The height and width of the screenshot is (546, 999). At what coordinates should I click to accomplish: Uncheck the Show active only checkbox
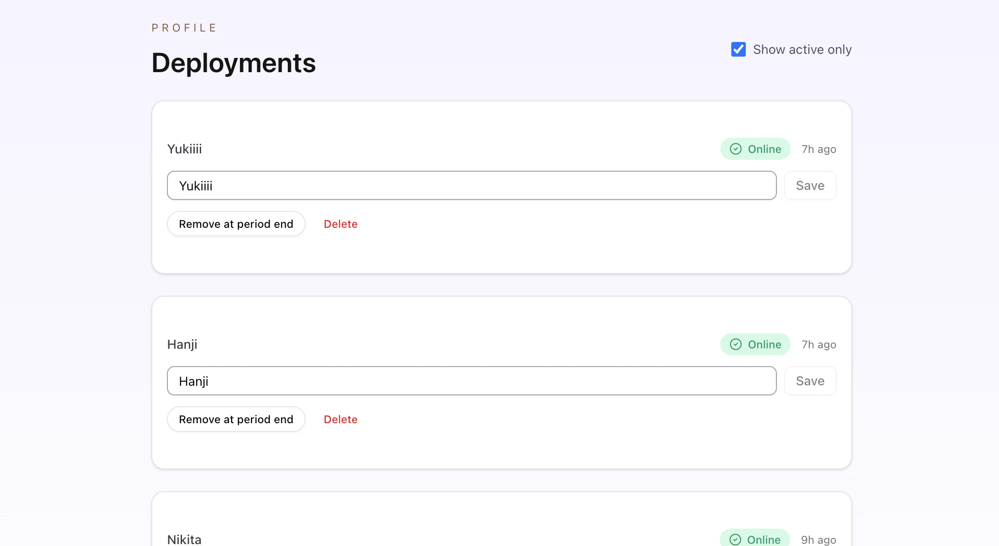coord(738,49)
